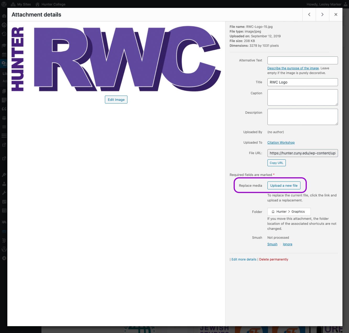Open the Citation Workshop link
349x333 pixels.
point(281,143)
